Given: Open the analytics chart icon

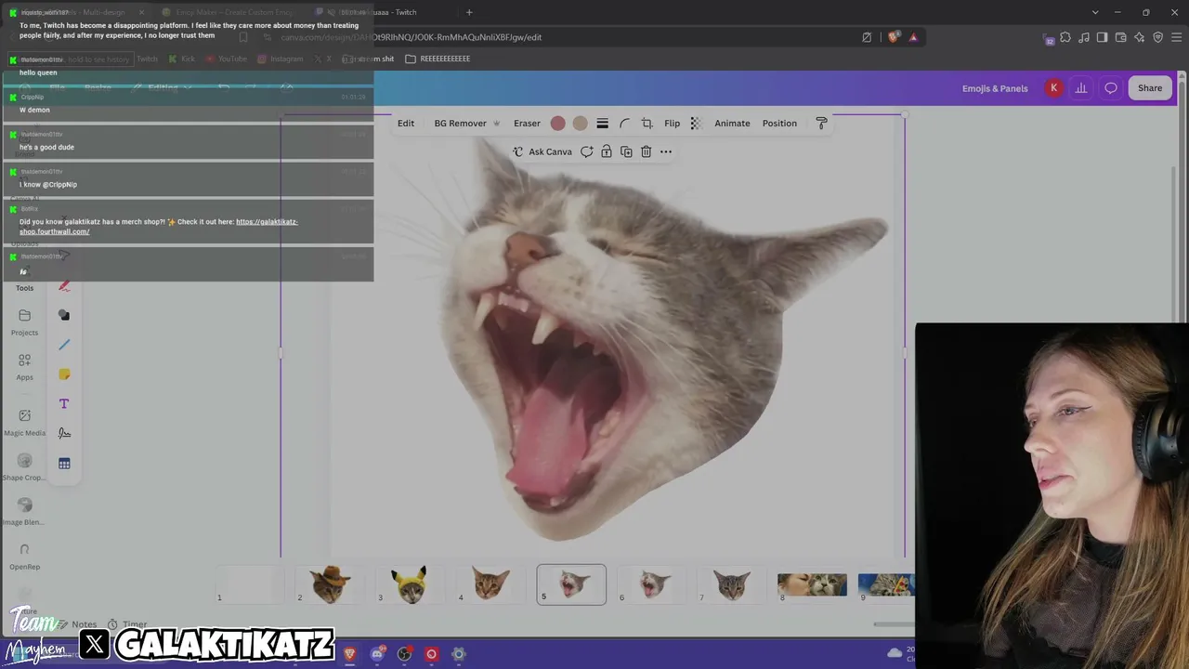Looking at the screenshot, I should point(1081,88).
